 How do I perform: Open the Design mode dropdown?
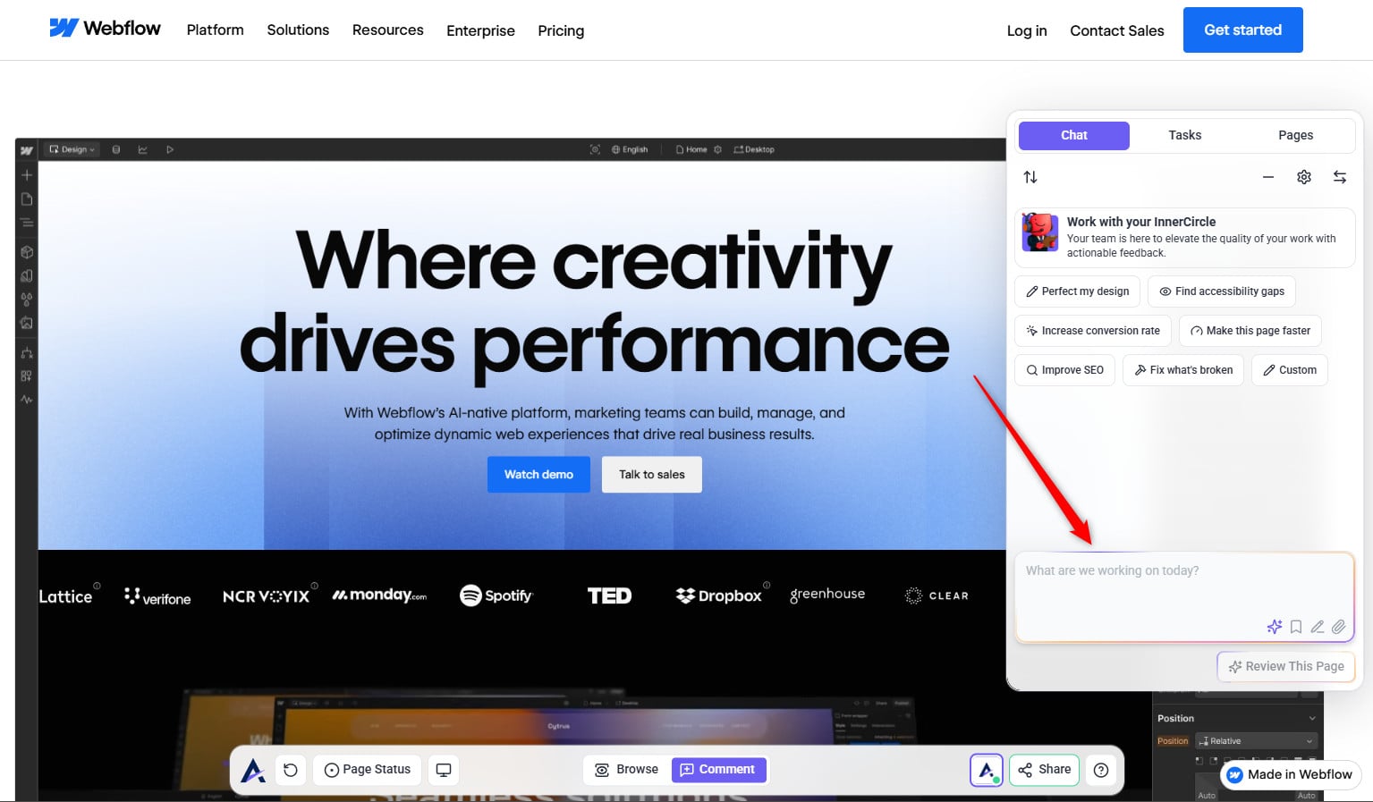[x=72, y=149]
